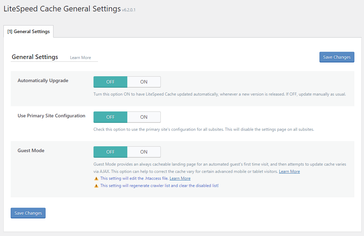This screenshot has height=236, width=364.
Task: Turn Use Primary Site Configuration ON
Action: tap(144, 117)
